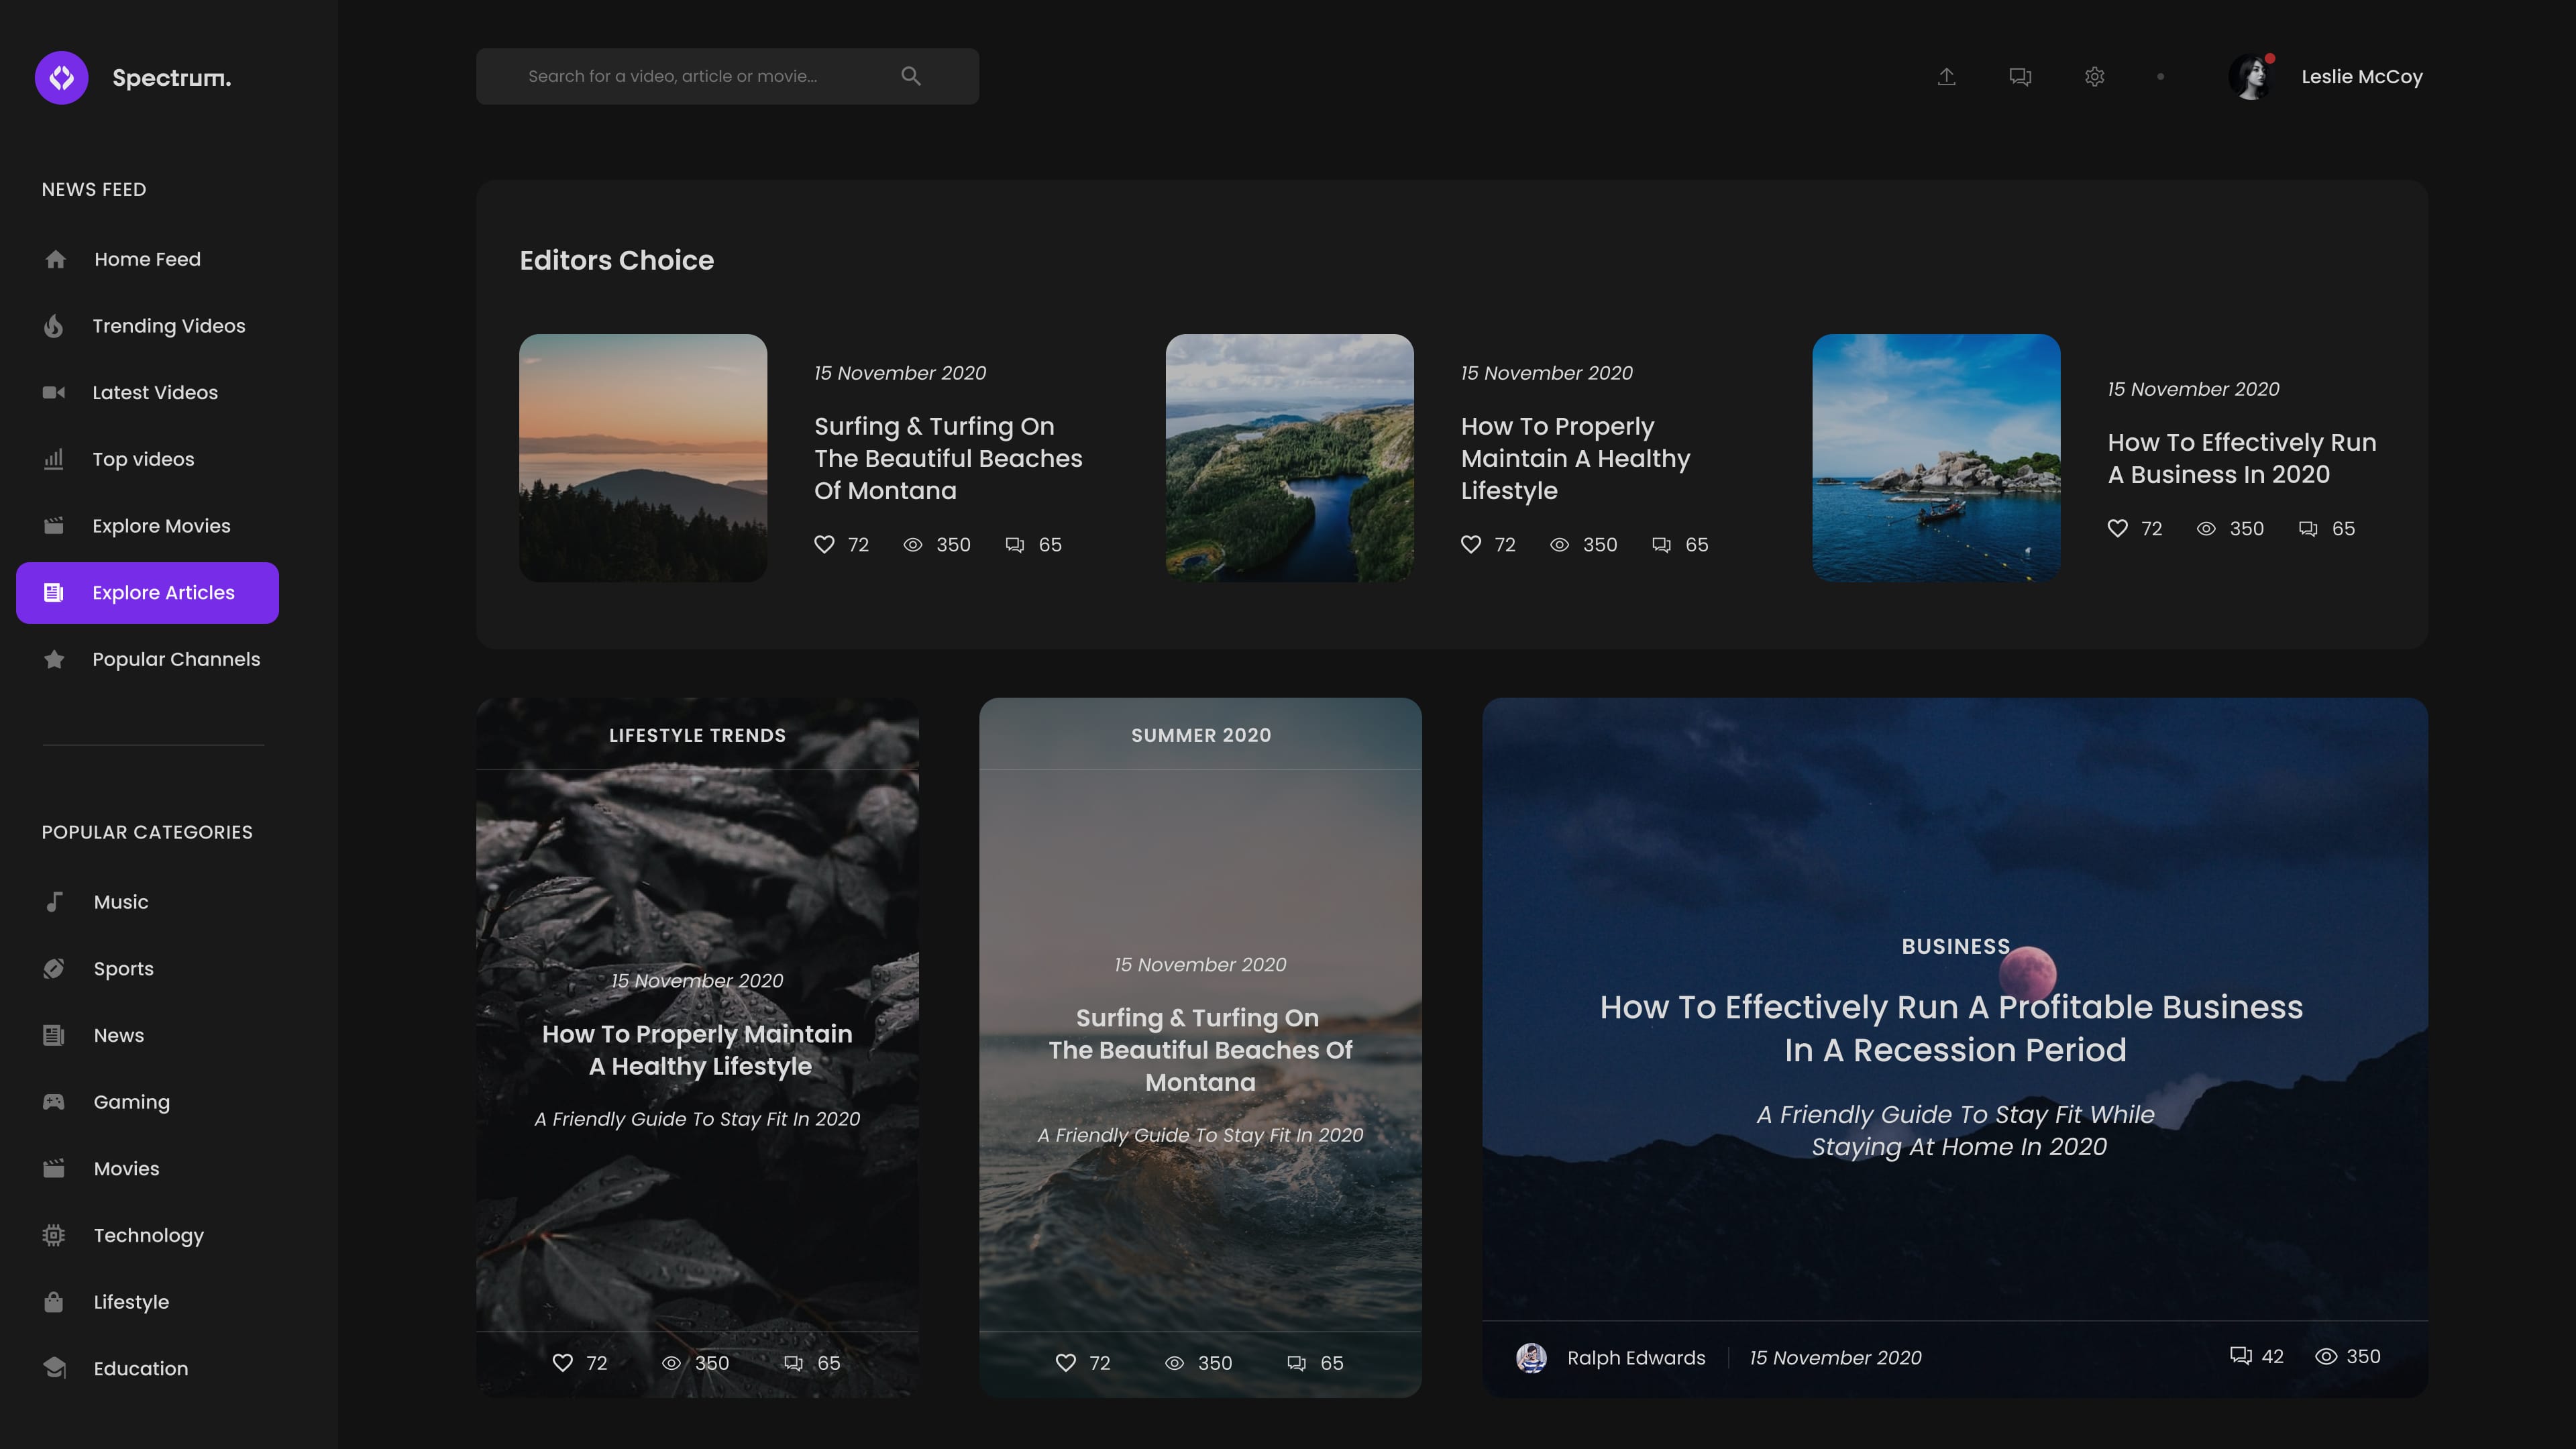
Task: Click the SUMMER 2020 card header
Action: tap(1200, 735)
